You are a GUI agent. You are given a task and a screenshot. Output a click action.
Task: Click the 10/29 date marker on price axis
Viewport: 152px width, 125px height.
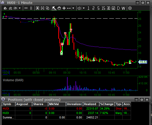click(x=6, y=73)
